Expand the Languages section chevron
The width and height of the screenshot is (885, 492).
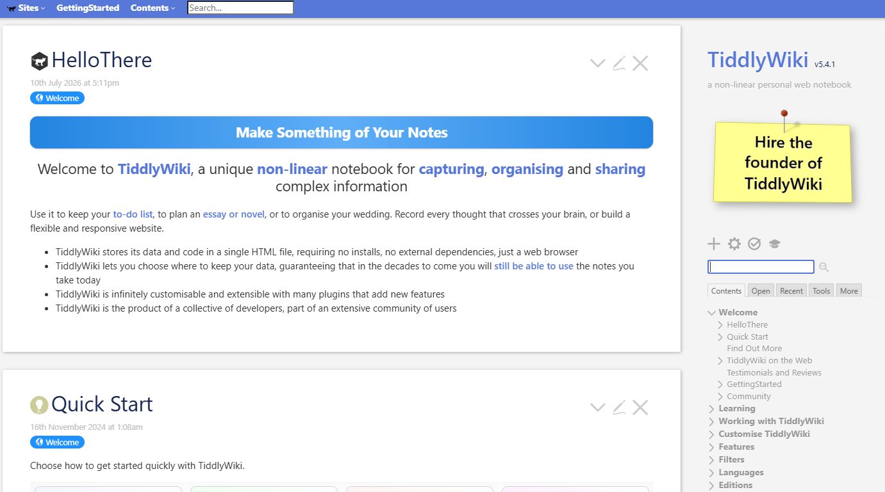click(x=711, y=473)
